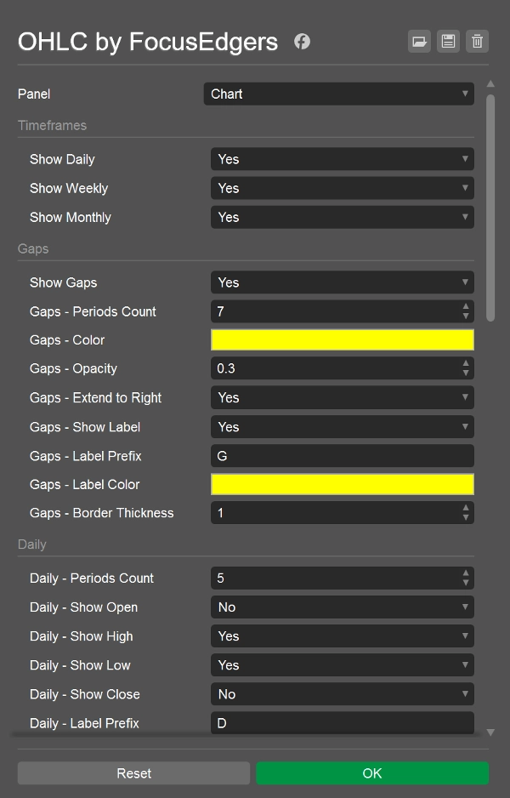Toggle the Gaps - Extend to Right dropdown

(343, 397)
